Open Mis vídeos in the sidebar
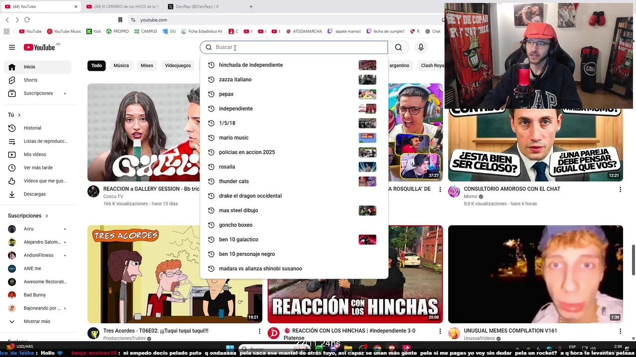 point(38,154)
